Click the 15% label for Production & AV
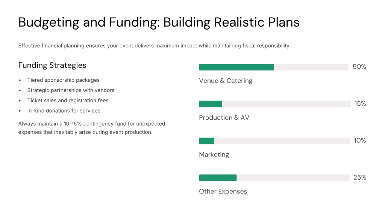 coord(360,104)
